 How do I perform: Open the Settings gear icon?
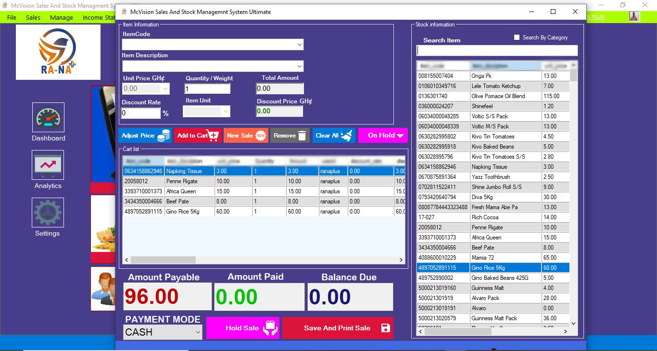click(48, 213)
